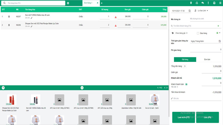223x125 pixels.
Task: Open delivery date calendar icon
Action: click(220, 41)
